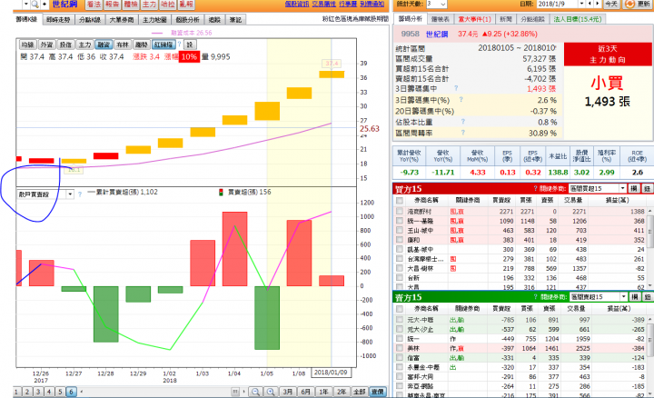Check the checkbox for 元大-中壢 row
This screenshot has height=398, width=654.
(x=400, y=320)
